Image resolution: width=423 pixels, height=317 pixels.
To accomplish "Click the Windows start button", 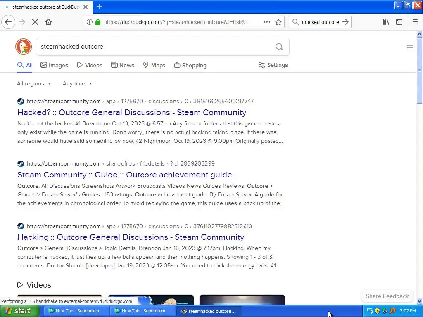I will click(19, 311).
